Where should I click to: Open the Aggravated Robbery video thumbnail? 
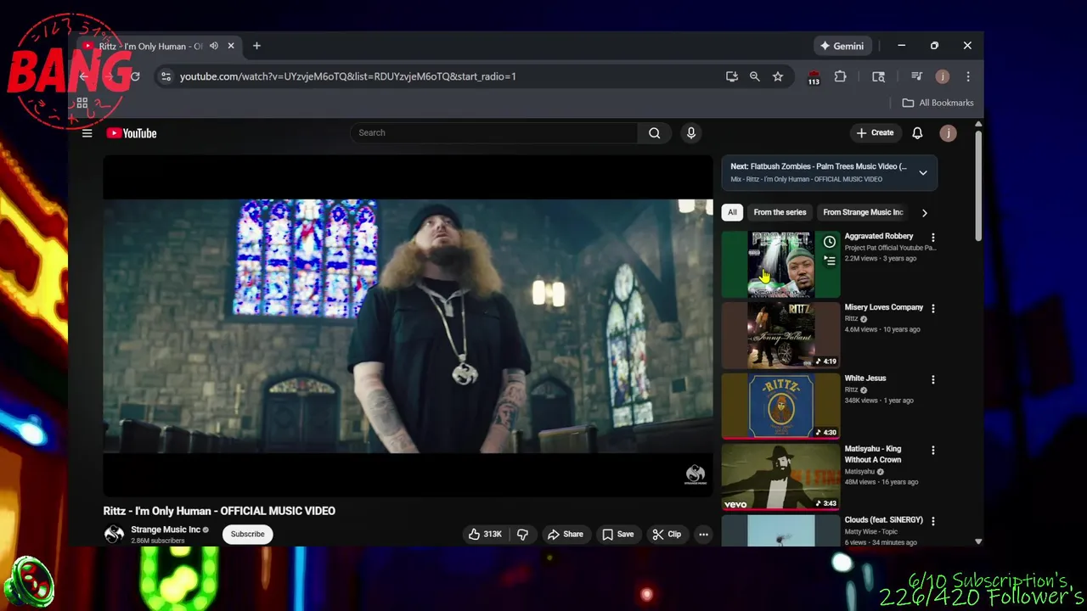(x=780, y=264)
